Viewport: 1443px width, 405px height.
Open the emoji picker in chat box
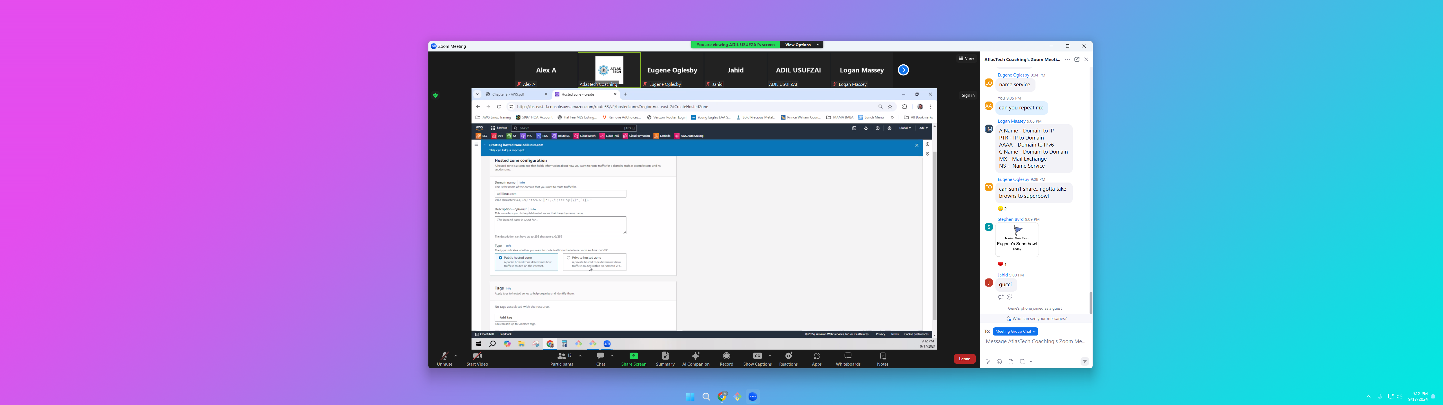point(999,362)
